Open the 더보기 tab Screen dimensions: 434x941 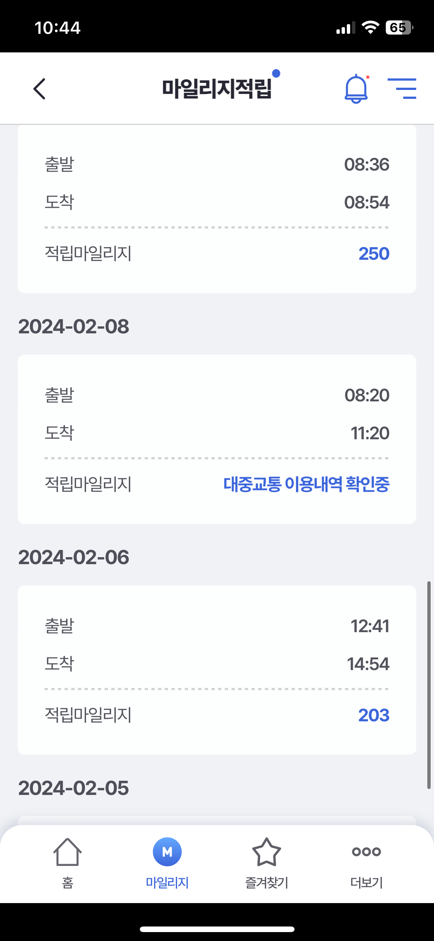[x=366, y=882]
